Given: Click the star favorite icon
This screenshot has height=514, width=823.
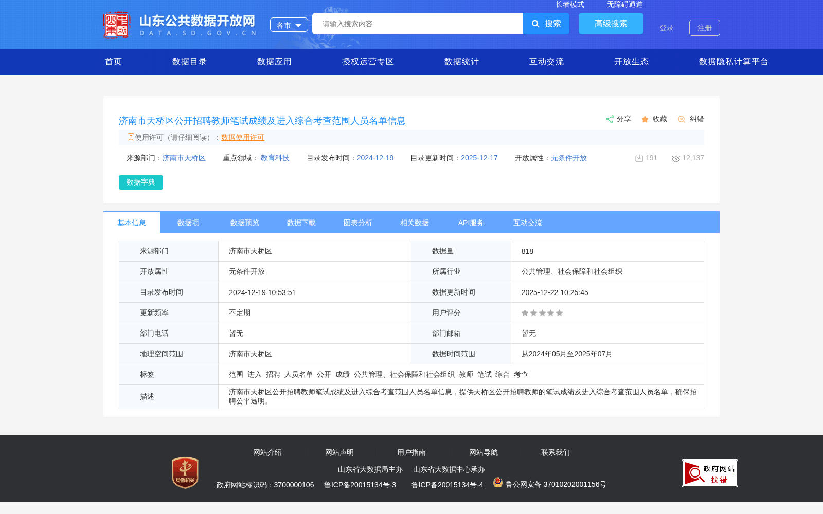Looking at the screenshot, I should pyautogui.click(x=645, y=119).
